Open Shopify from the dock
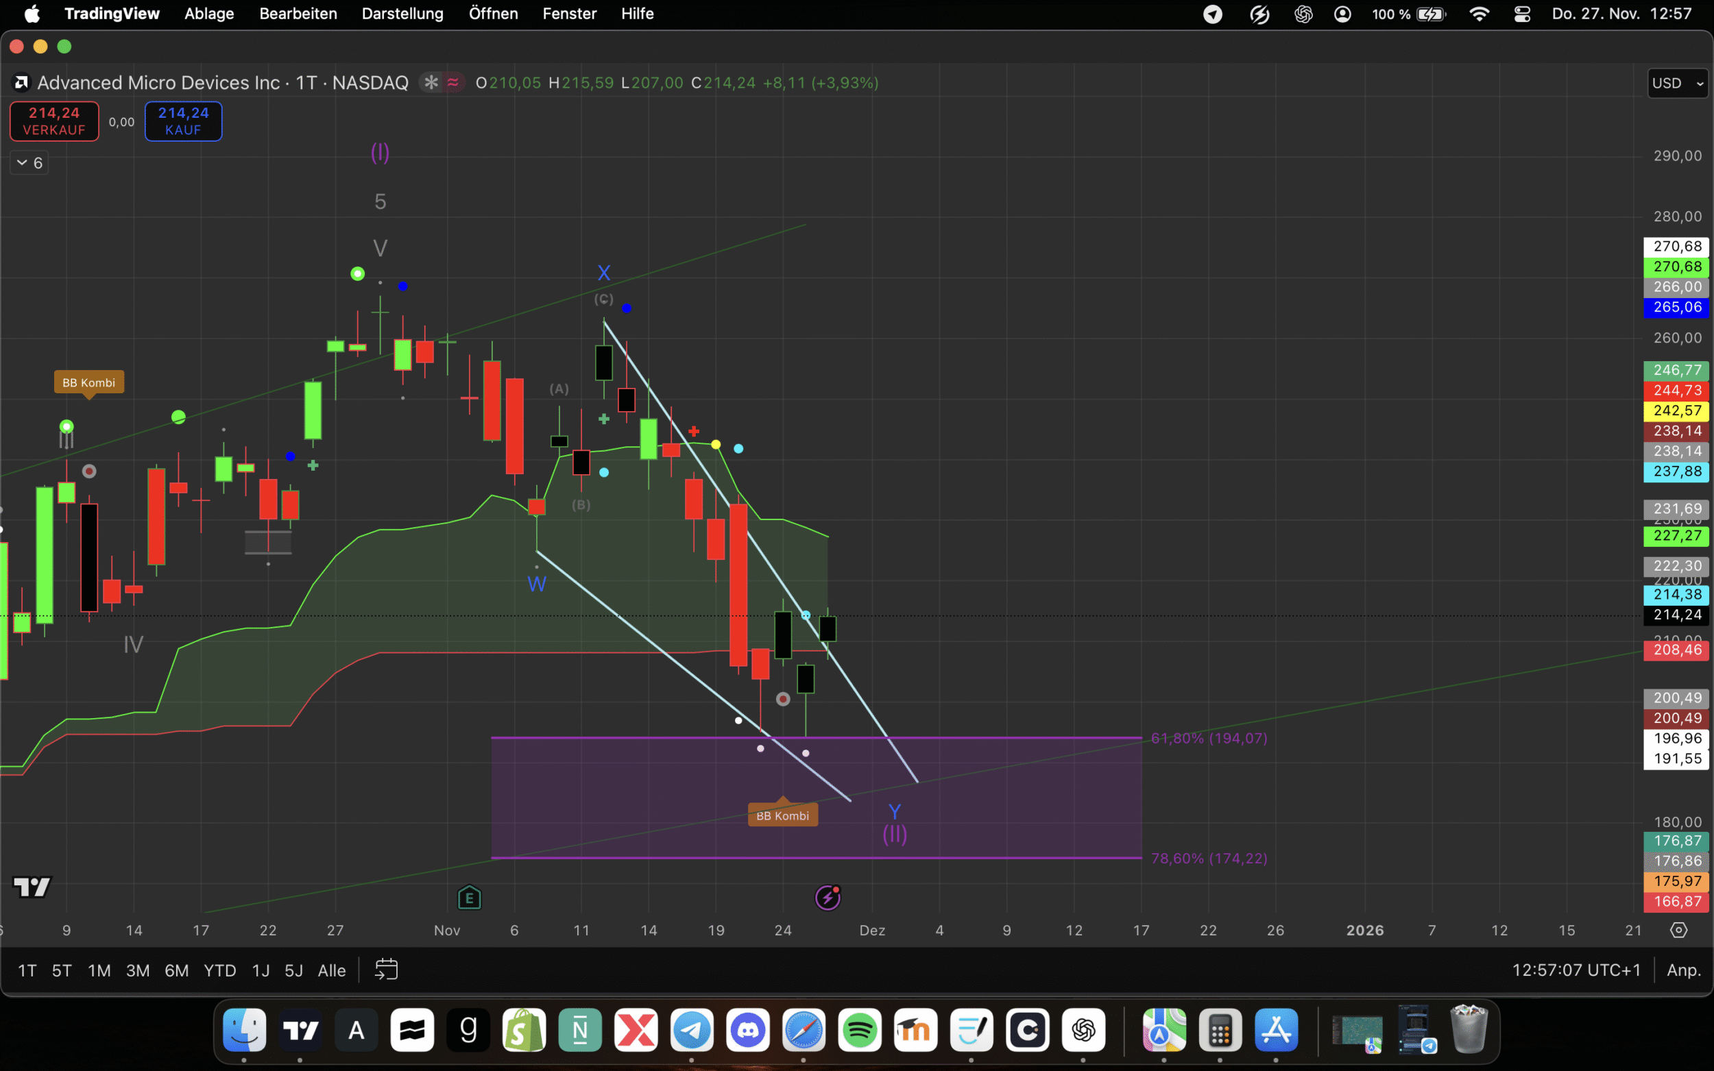This screenshot has height=1071, width=1714. coord(524,1030)
